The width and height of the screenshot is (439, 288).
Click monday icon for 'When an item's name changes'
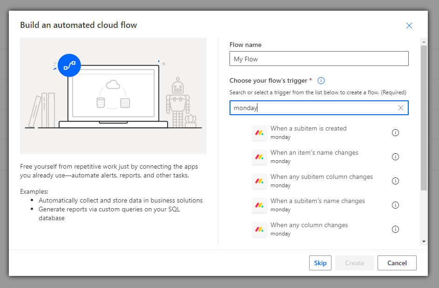[x=259, y=157]
